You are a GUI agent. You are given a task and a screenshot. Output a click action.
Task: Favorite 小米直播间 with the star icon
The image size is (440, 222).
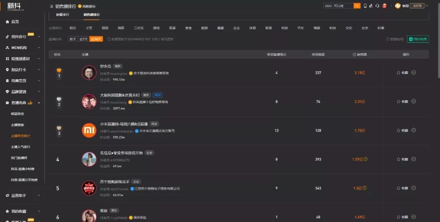point(398,130)
